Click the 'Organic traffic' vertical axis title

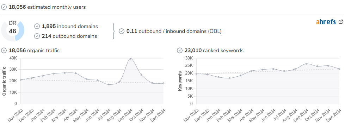tap(4, 81)
